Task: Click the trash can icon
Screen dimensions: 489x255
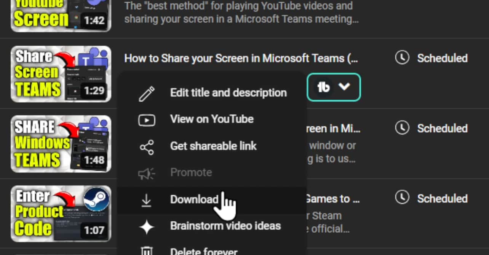Action: pyautogui.click(x=146, y=251)
